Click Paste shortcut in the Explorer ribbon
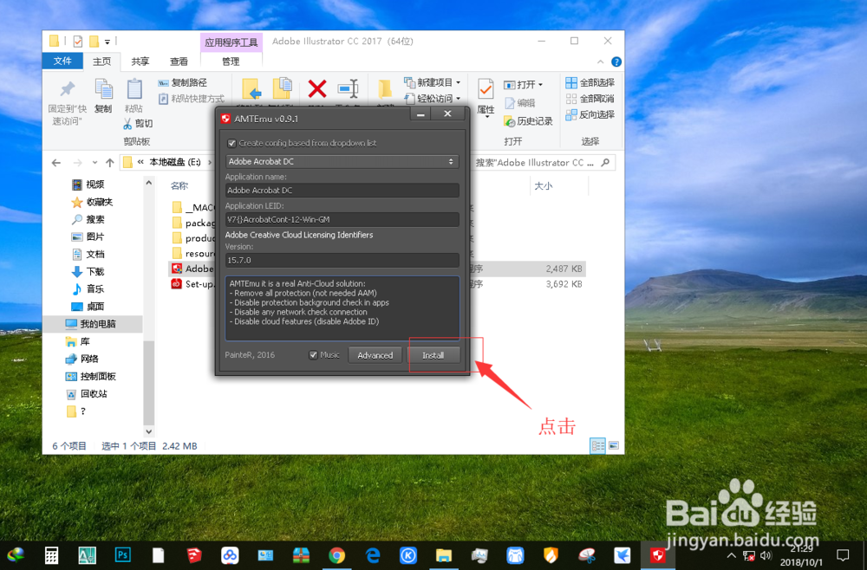867x570 pixels. (192, 99)
